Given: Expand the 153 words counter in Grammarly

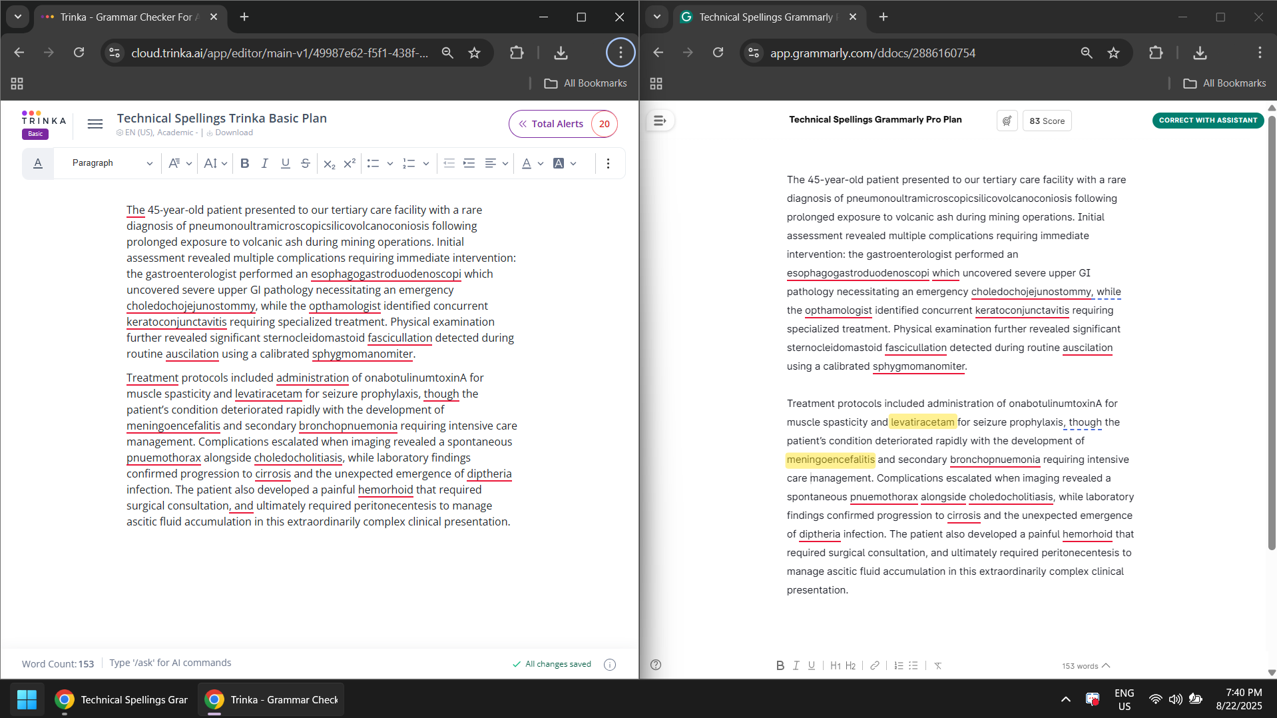Looking at the screenshot, I should (x=1086, y=665).
